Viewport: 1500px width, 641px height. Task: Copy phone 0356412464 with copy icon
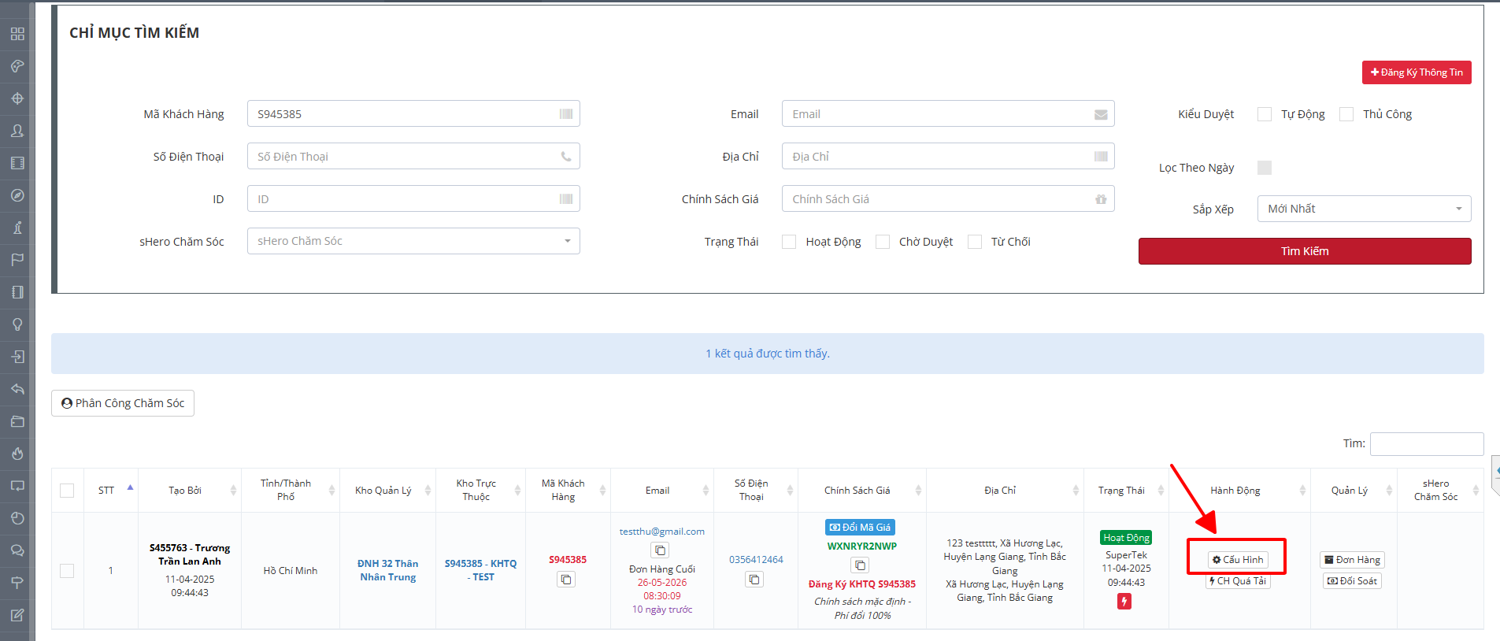[754, 580]
